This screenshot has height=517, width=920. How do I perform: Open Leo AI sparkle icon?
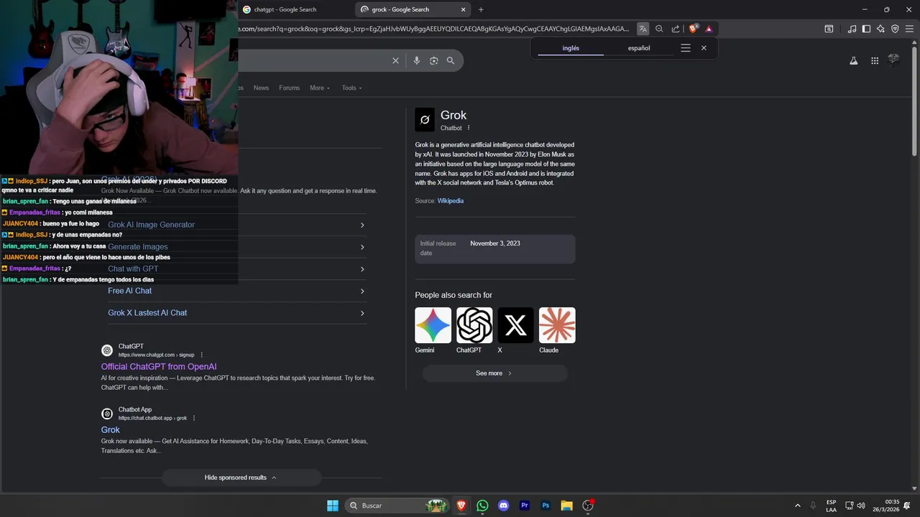(x=880, y=29)
